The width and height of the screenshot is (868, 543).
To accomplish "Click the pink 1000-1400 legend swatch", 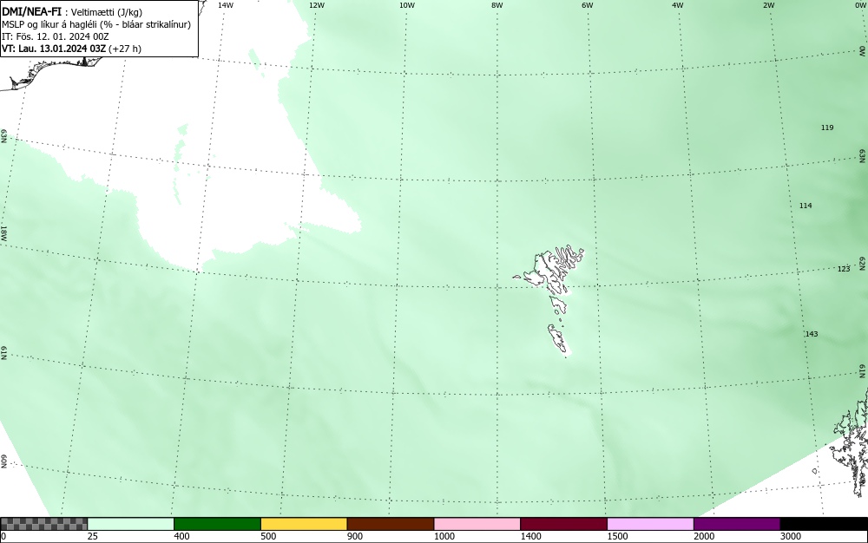I will pos(477,524).
